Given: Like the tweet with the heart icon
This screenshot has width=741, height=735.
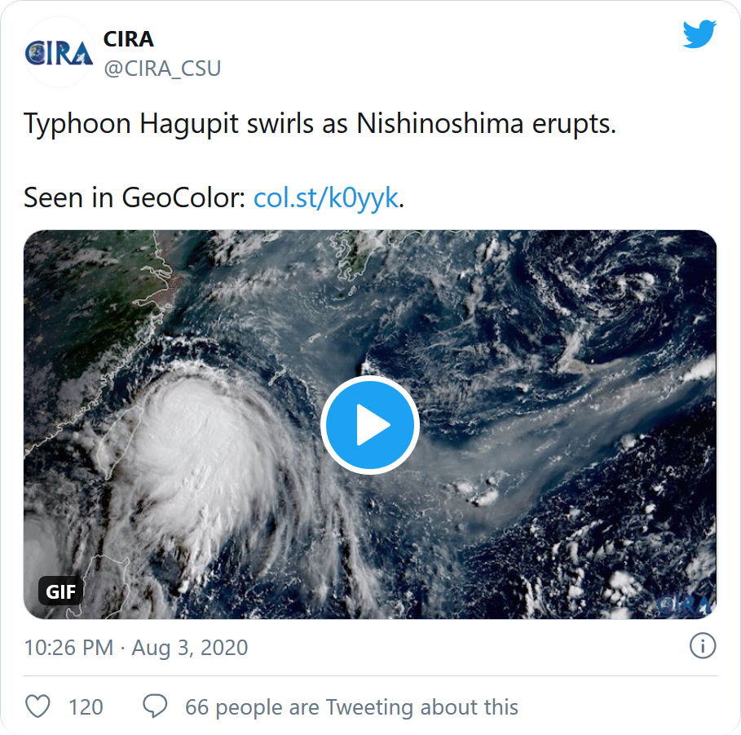Looking at the screenshot, I should [x=38, y=706].
